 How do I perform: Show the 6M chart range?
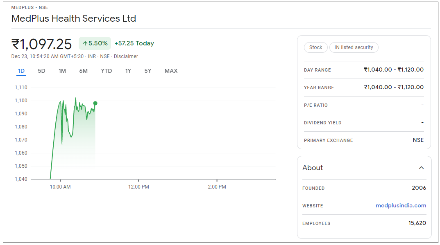83,71
